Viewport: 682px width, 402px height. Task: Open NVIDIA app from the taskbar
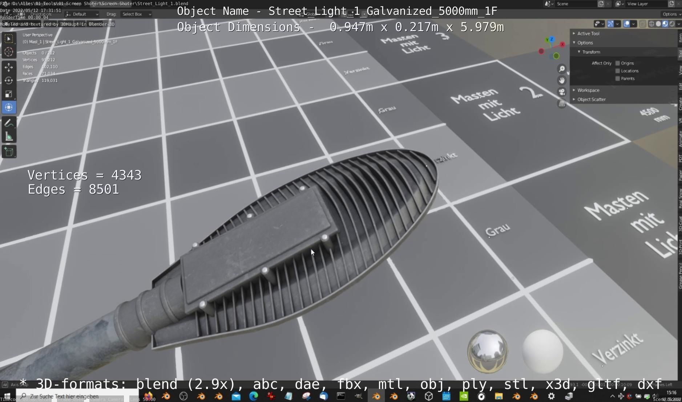pyautogui.click(x=464, y=396)
